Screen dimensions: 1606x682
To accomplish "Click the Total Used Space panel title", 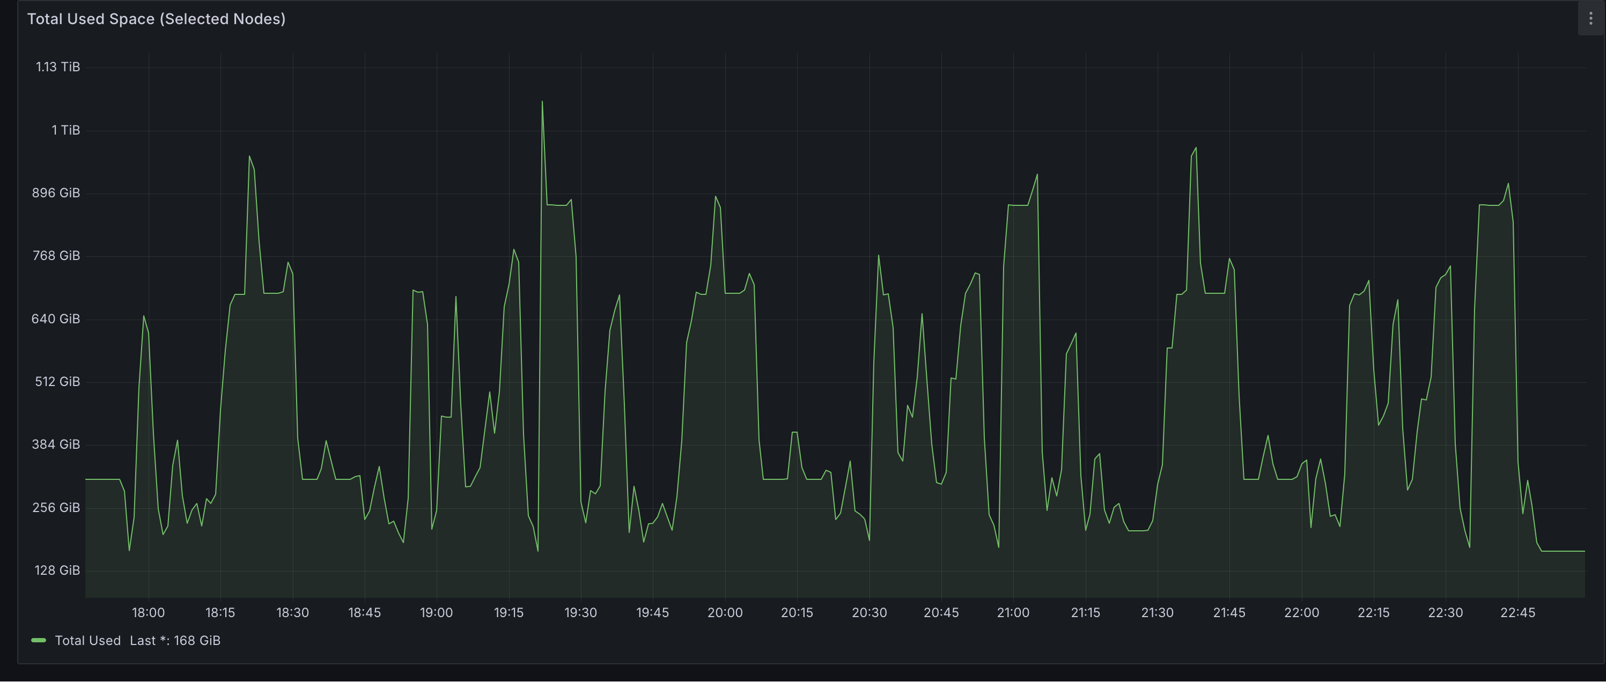I will point(156,19).
